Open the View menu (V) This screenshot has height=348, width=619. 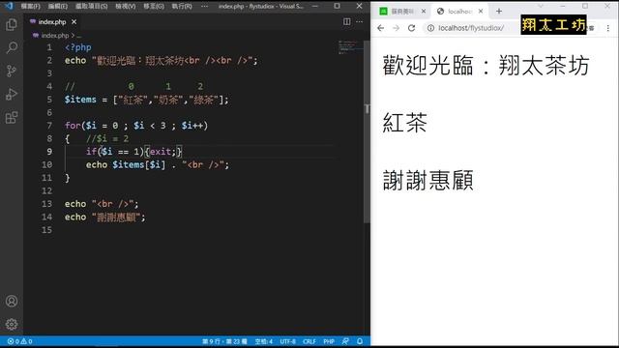click(x=125, y=7)
